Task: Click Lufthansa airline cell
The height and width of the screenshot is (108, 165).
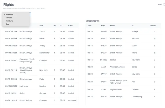Action: click(24, 86)
